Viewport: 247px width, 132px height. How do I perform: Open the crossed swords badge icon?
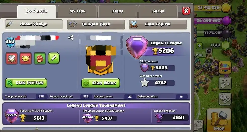pos(12,58)
